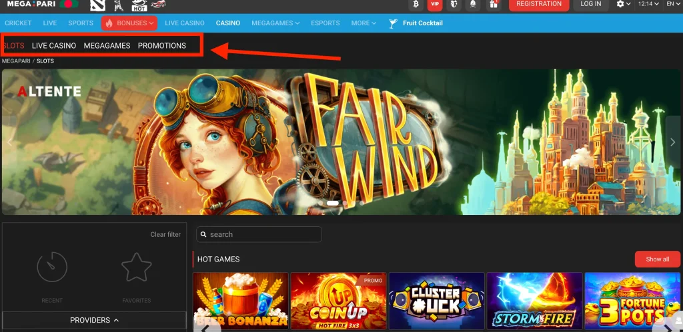Open the LIVE betting section
Viewport: 683px width, 332px height.
click(49, 23)
